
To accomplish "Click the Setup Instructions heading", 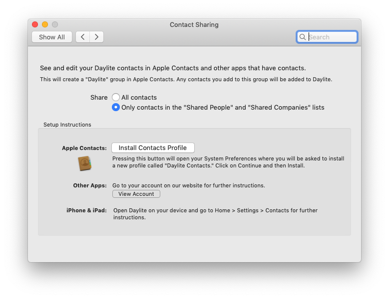I will (x=67, y=125).
